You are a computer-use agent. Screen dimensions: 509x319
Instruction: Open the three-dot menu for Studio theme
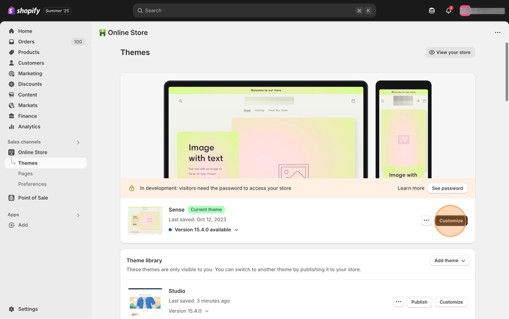pyautogui.click(x=398, y=302)
